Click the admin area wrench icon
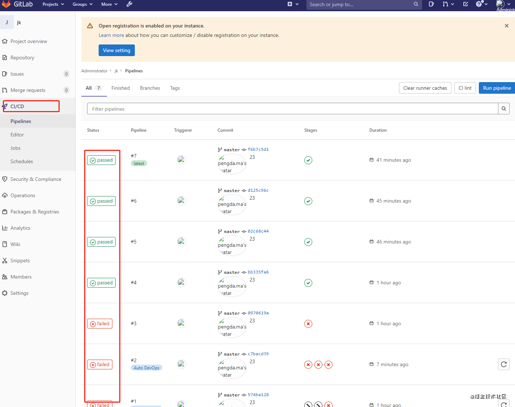The height and width of the screenshot is (407, 515). [x=129, y=4]
